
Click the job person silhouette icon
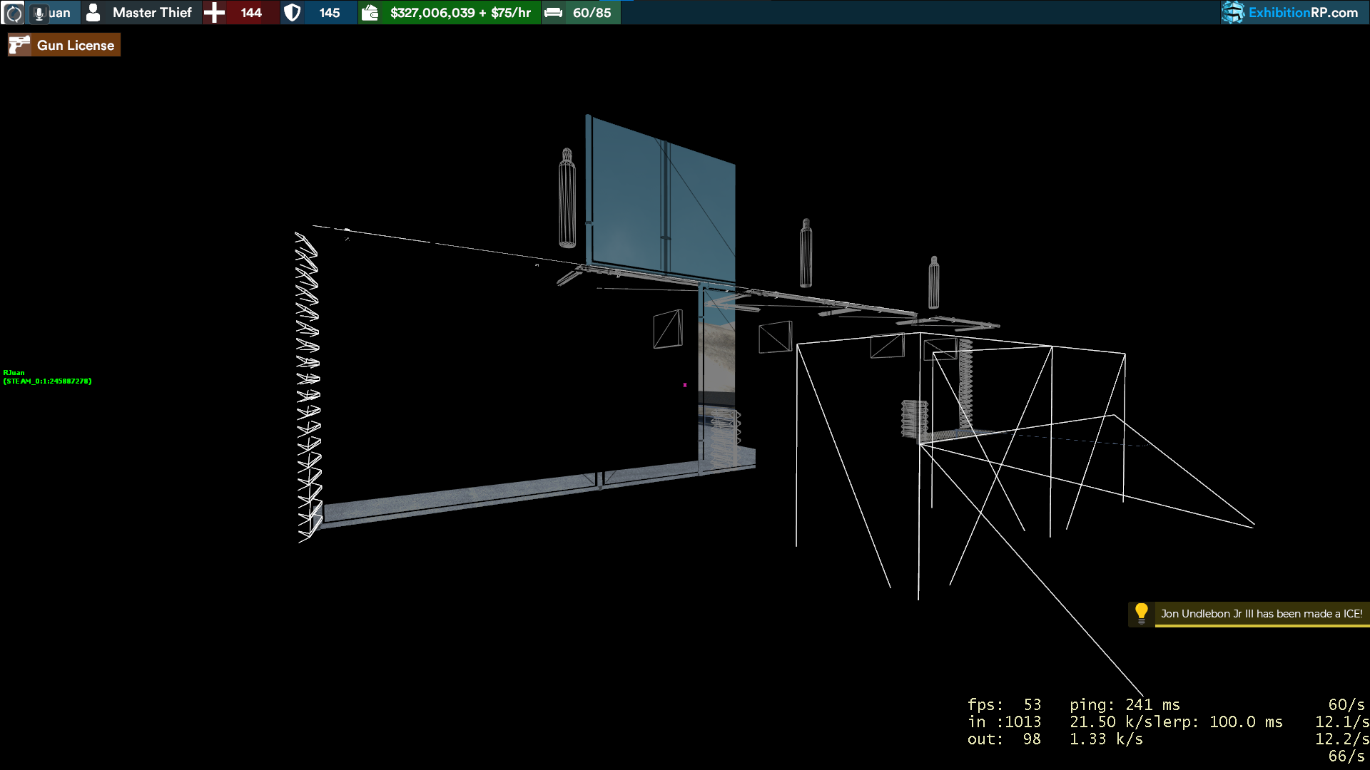[93, 12]
